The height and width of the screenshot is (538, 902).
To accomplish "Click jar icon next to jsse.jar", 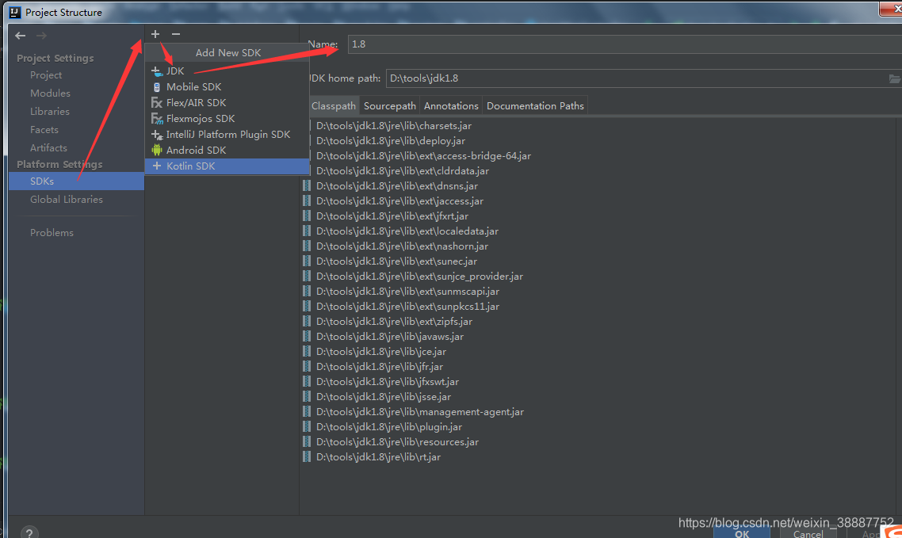I will pos(307,397).
